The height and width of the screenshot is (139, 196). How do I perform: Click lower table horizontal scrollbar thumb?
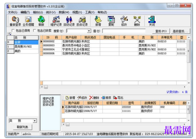[x=68, y=124]
